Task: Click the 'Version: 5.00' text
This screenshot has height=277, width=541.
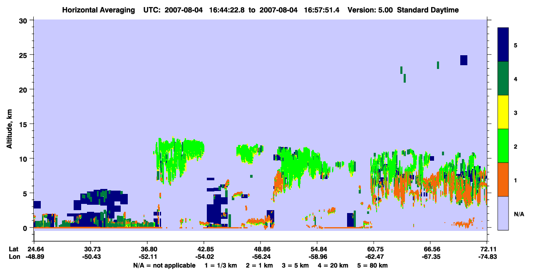Action: point(370,10)
